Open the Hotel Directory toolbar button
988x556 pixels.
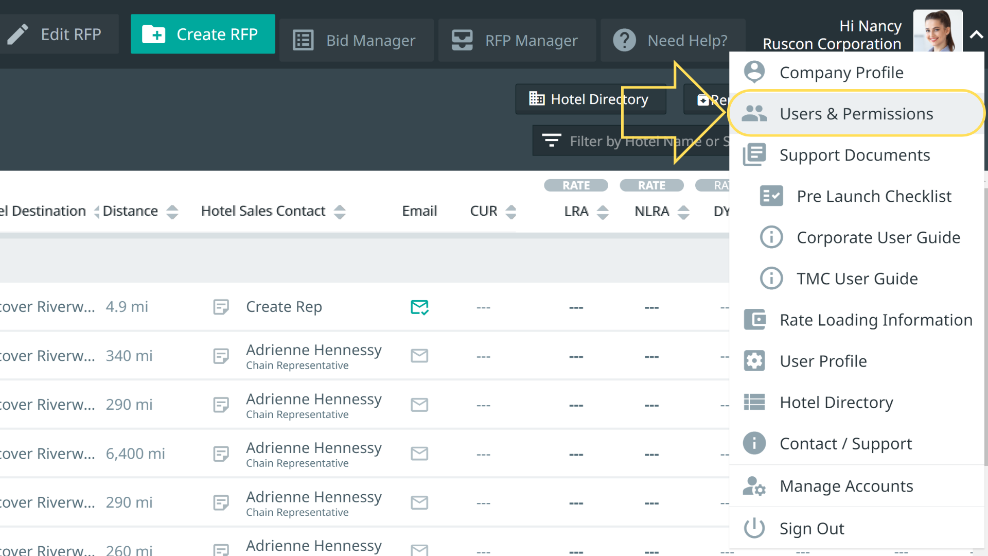590,99
